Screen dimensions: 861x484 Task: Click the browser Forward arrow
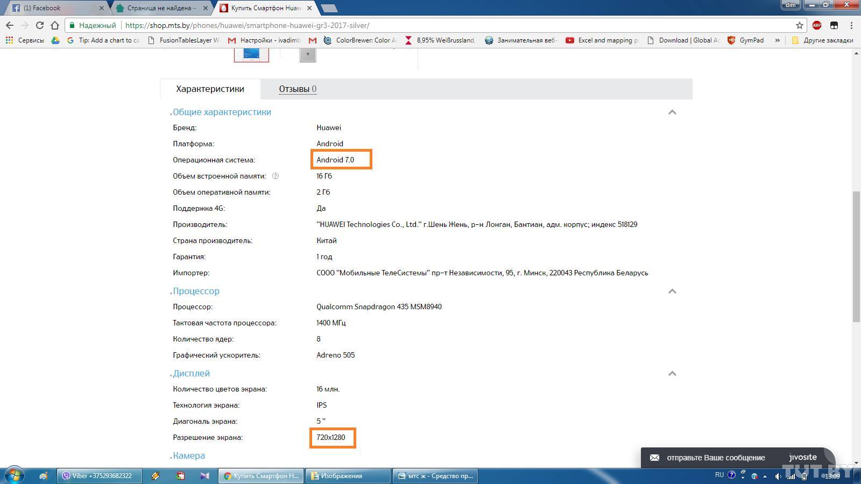point(25,25)
